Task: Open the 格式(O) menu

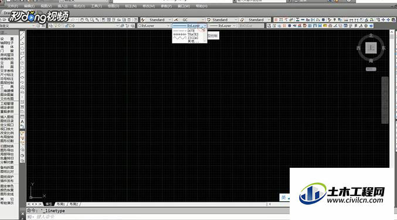Action: click(79, 6)
